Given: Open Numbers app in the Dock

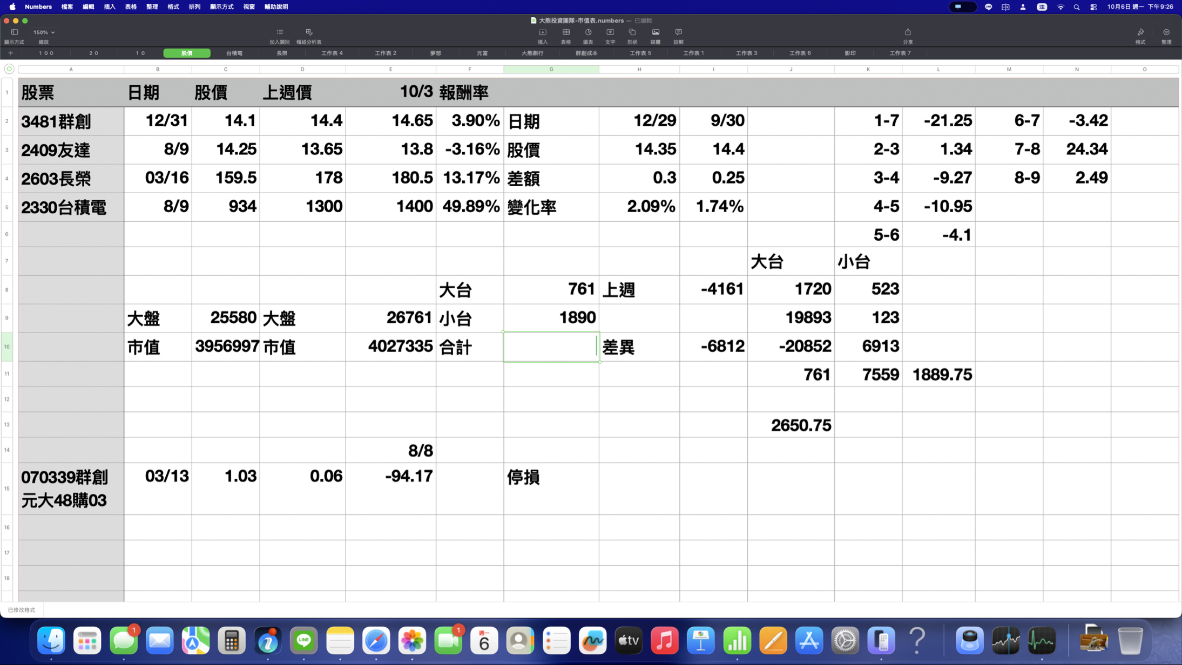Looking at the screenshot, I should pyautogui.click(x=737, y=641).
